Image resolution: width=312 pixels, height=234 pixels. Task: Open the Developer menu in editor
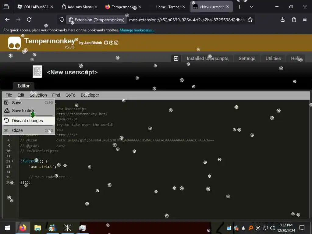pyautogui.click(x=90, y=95)
